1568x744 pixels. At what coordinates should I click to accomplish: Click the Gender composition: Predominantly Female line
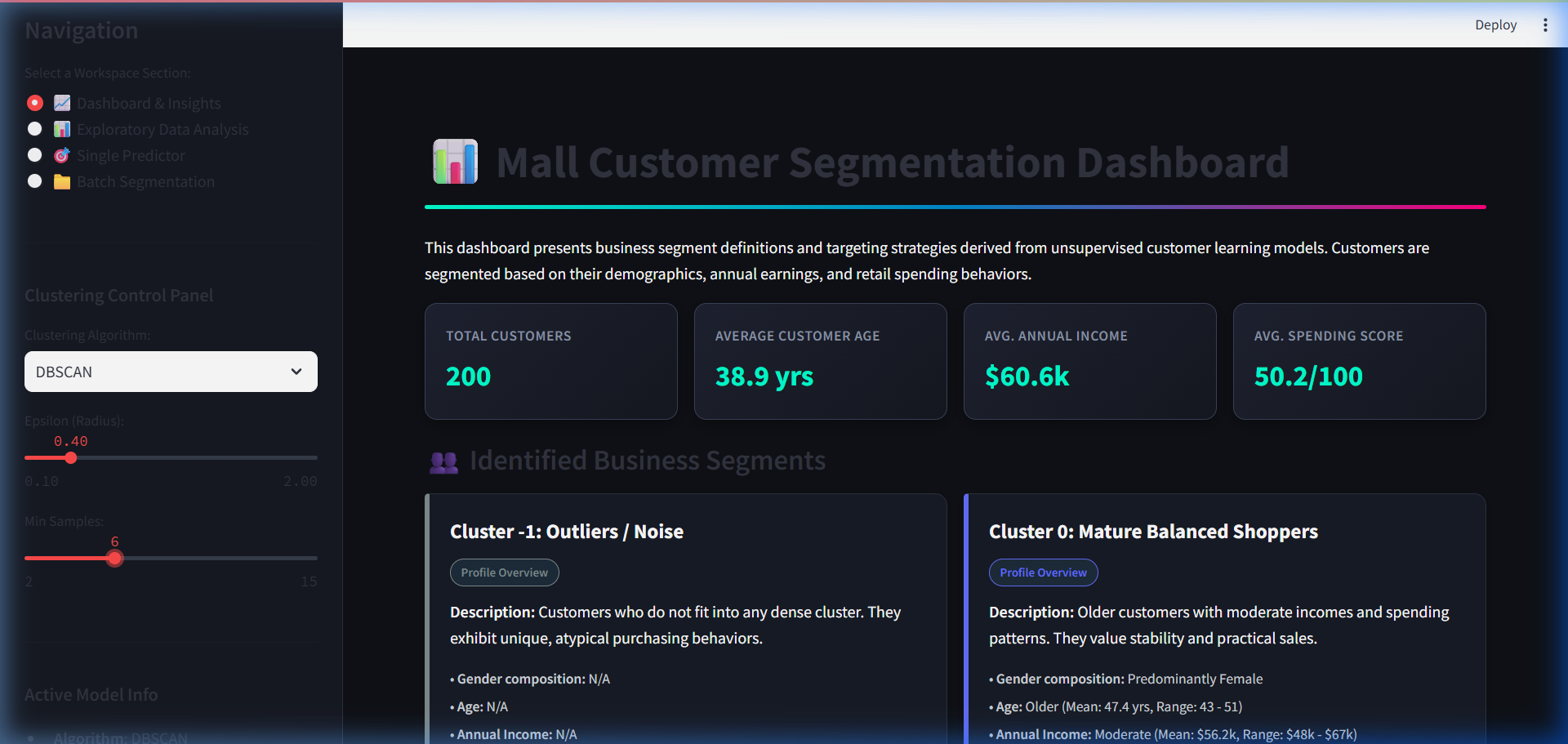click(x=1125, y=679)
